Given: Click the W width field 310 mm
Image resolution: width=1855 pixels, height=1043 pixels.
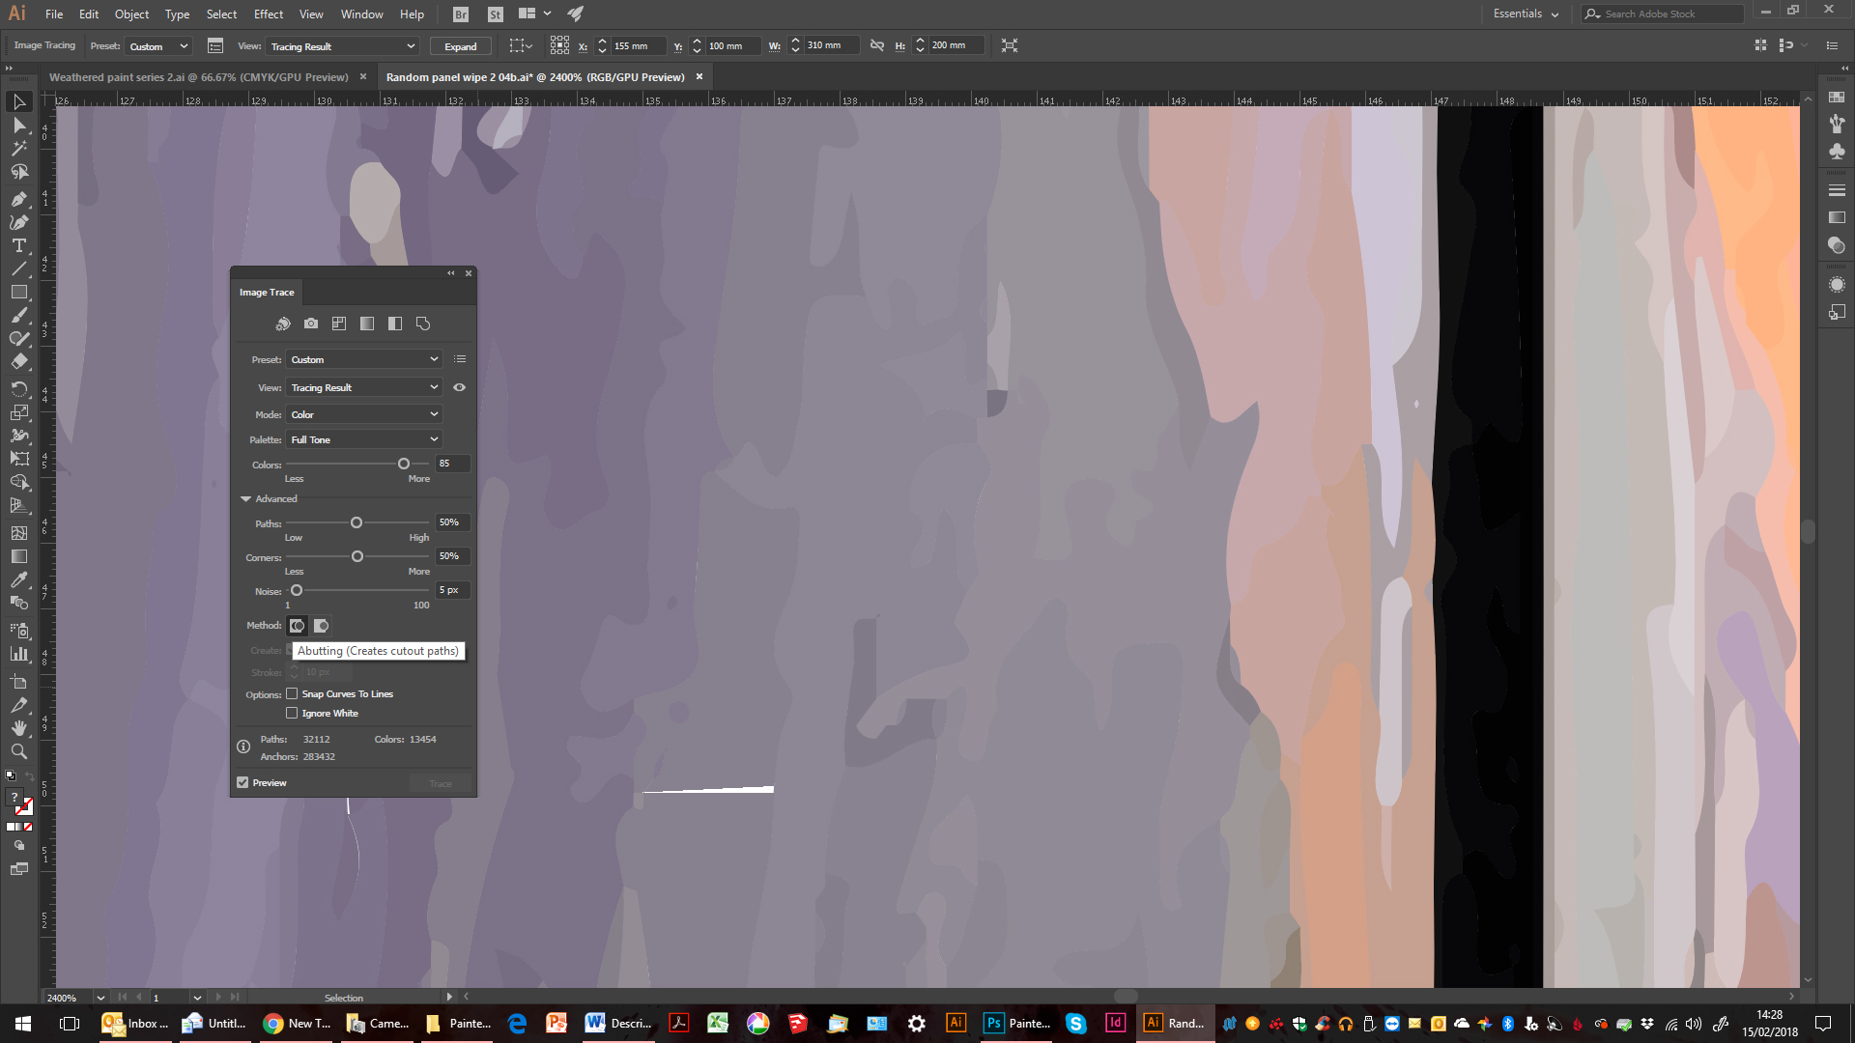Looking at the screenshot, I should point(831,45).
